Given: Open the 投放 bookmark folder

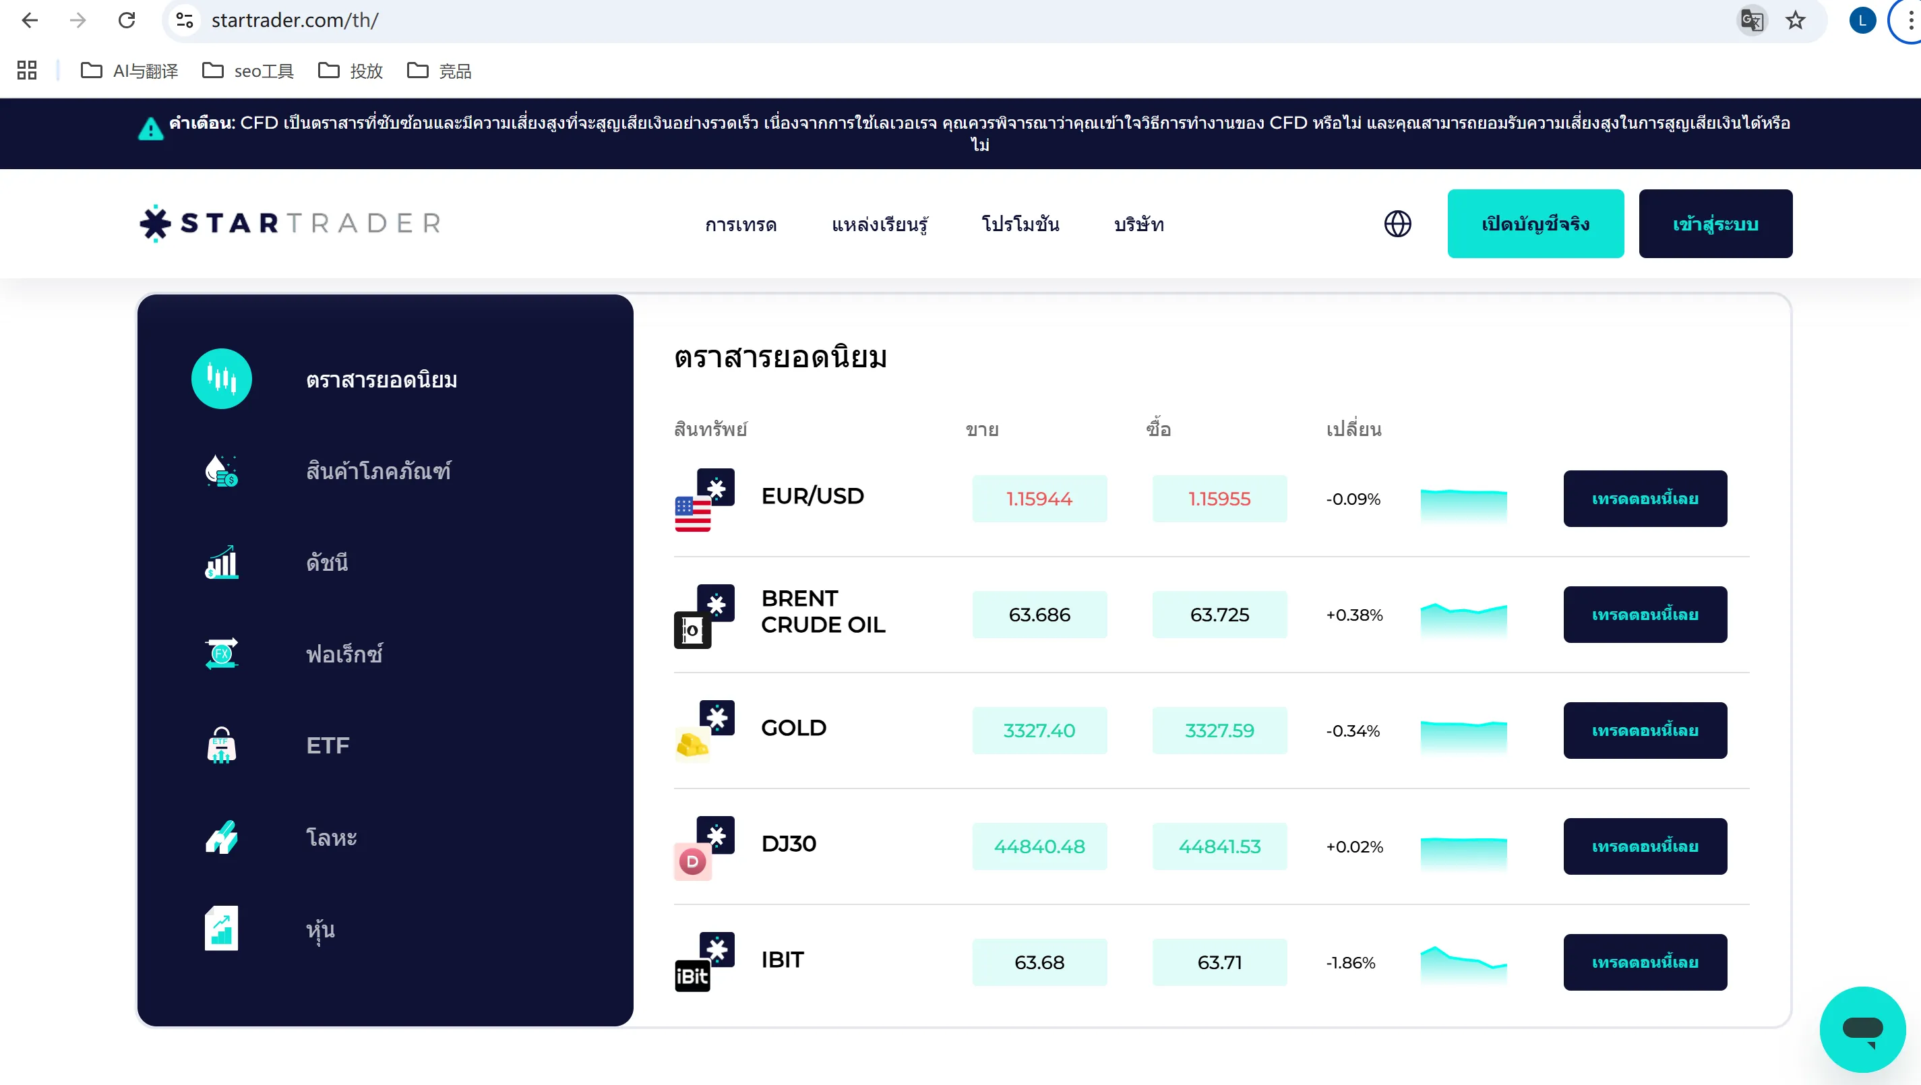Looking at the screenshot, I should click(350, 71).
